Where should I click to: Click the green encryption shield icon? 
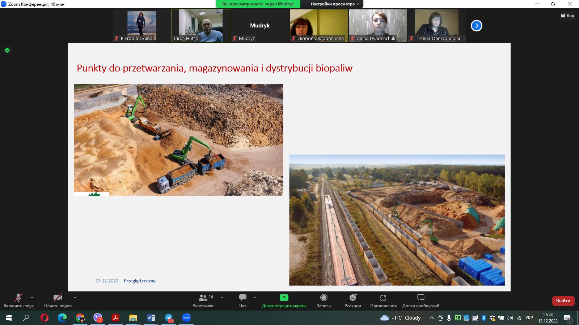7,50
